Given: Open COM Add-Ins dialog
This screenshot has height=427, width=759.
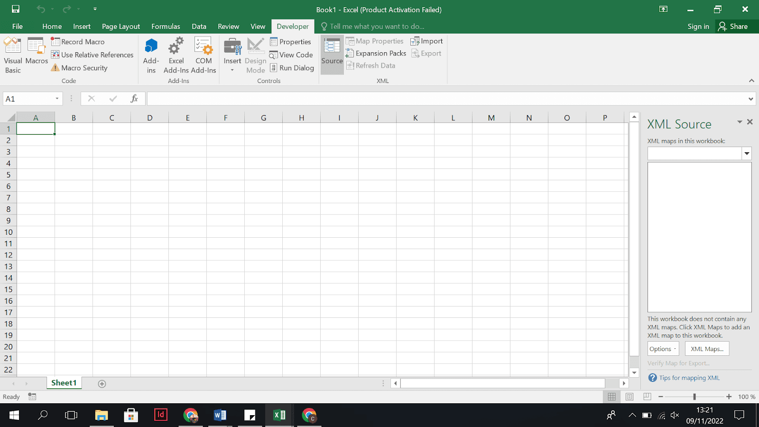Looking at the screenshot, I should coord(204,55).
